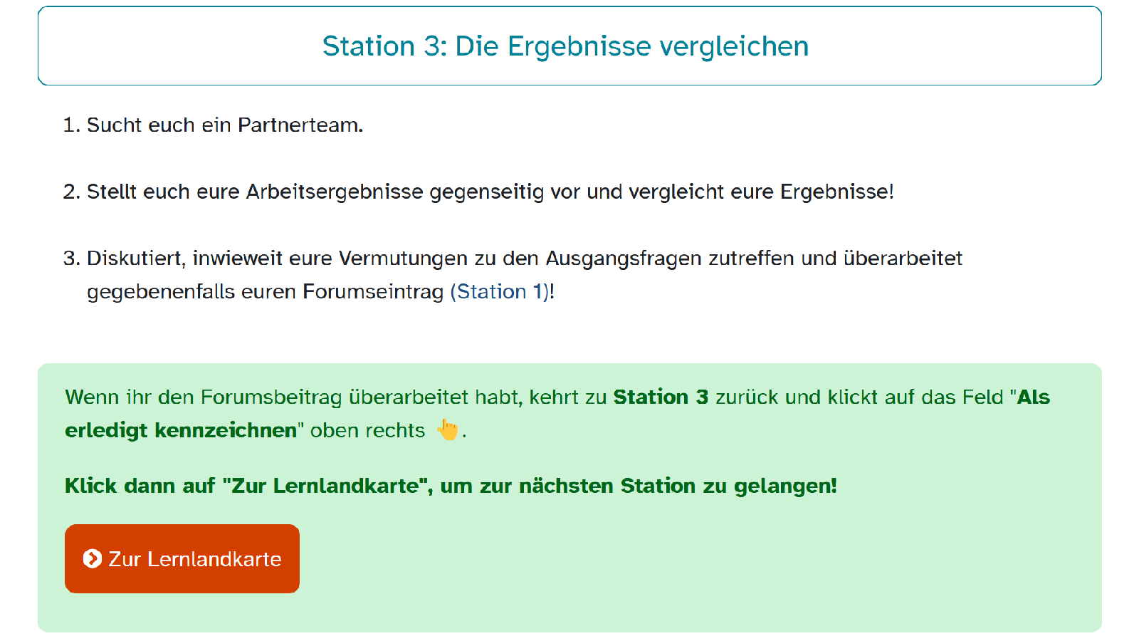Click the word "Arbeitsergebnisse" in step two
1139x641 pixels.
pyautogui.click(x=335, y=192)
